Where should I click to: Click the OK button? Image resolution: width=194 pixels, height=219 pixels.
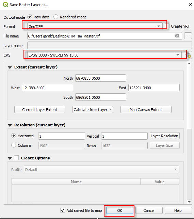tap(119, 210)
